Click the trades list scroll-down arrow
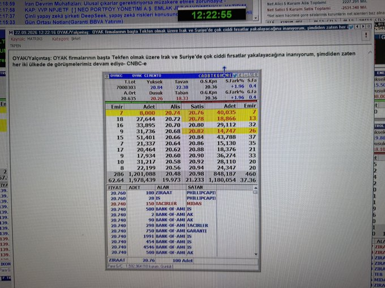 coord(256,254)
